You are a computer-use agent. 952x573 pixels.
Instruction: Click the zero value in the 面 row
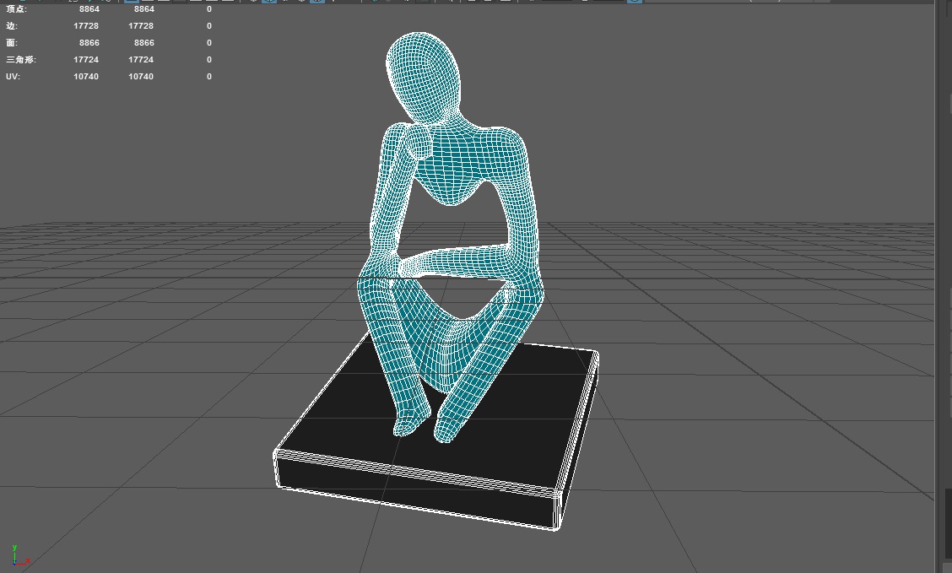pos(208,43)
